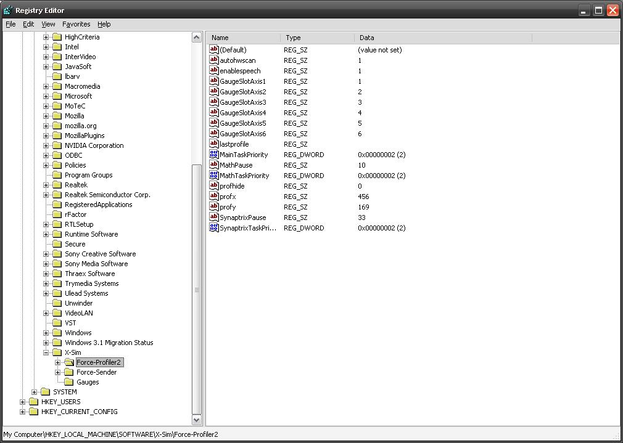The width and height of the screenshot is (623, 443).
Task: Sort values by the Name column header
Action: point(244,38)
